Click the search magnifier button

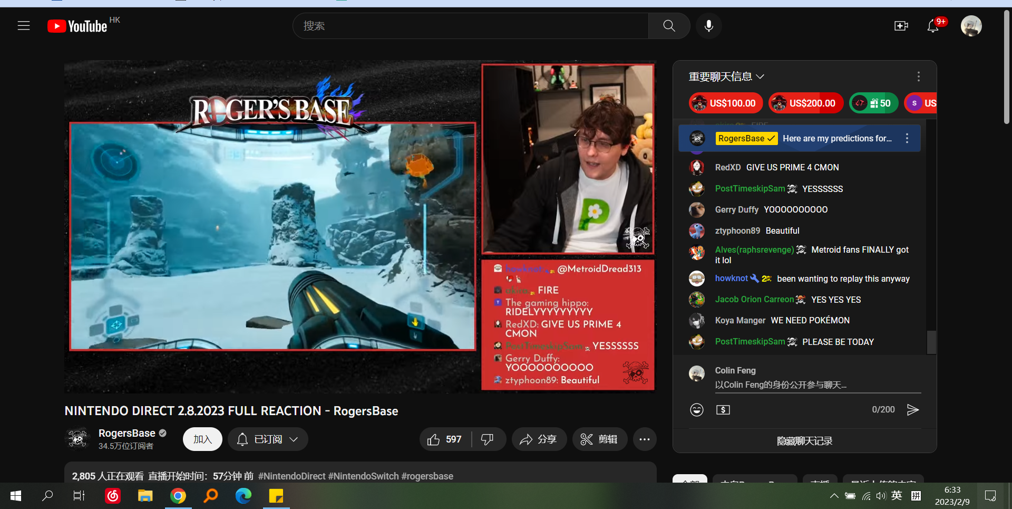[669, 26]
